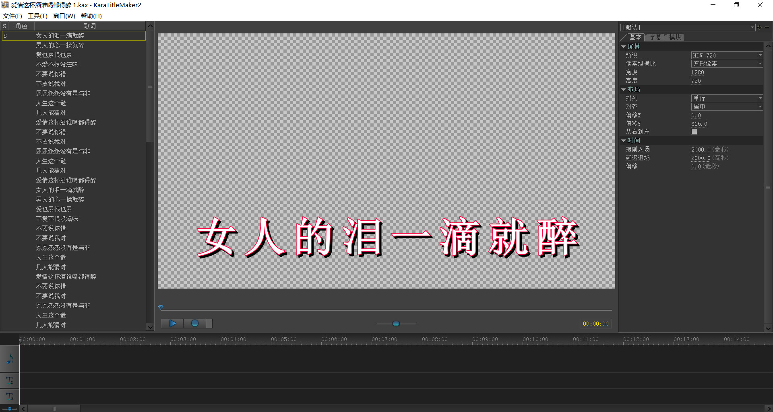
Task: Click properties panel scroll-down arrow
Action: click(x=768, y=328)
